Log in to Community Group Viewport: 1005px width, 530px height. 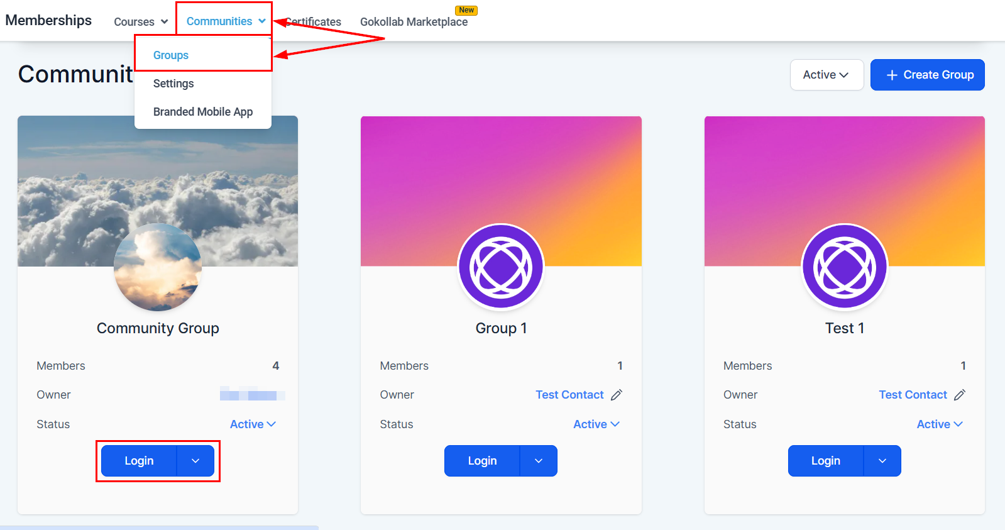click(139, 461)
